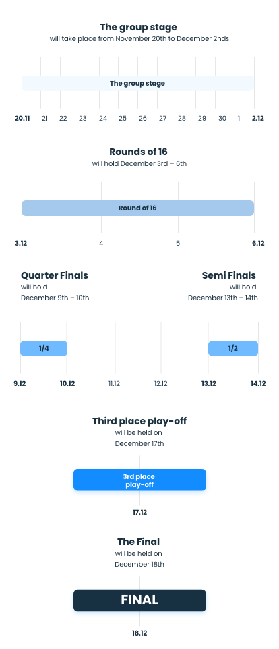Select the 17.12 date label

(x=139, y=513)
